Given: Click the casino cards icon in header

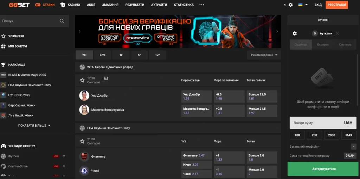Looking at the screenshot, I should (63, 5).
